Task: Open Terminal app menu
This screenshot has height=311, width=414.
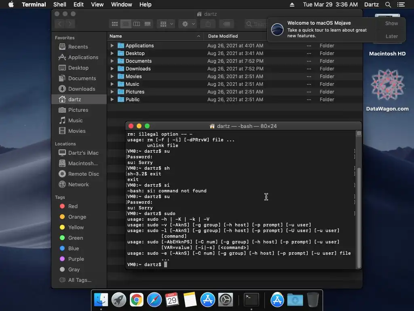Action: tap(34, 4)
